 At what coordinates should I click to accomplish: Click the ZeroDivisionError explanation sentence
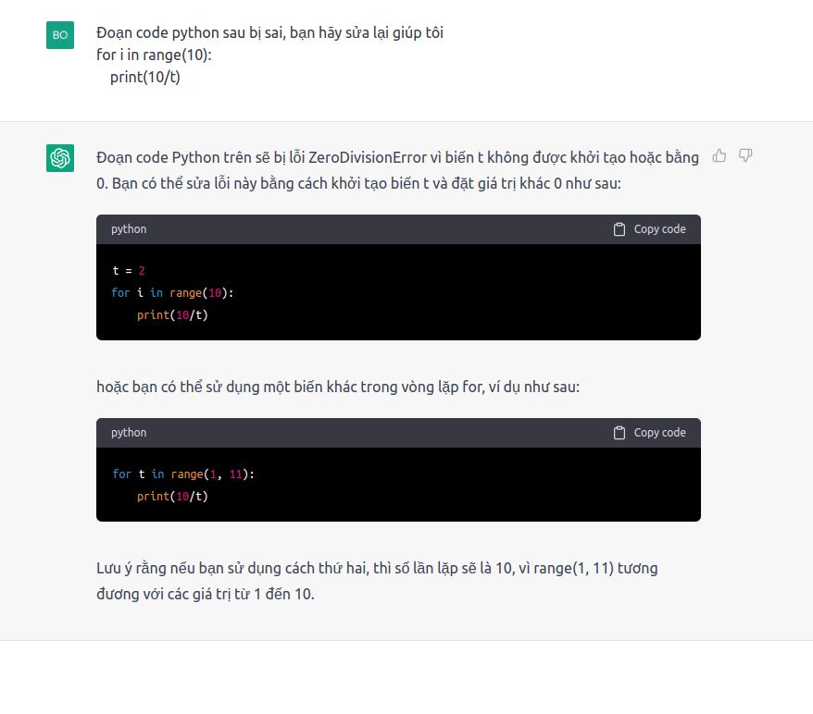pos(397,170)
